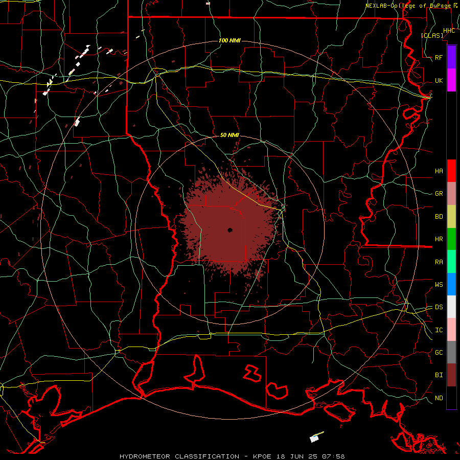Click the RA light green legend swatch
This screenshot has width=460, height=460.
(451, 262)
